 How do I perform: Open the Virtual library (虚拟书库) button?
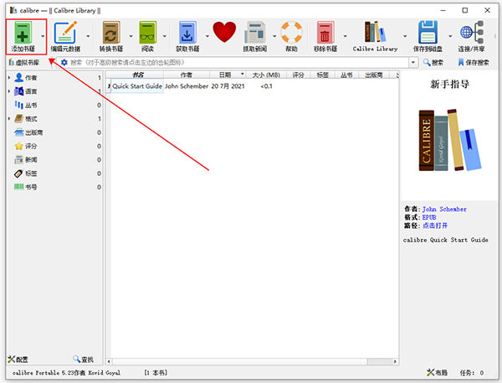[x=24, y=62]
